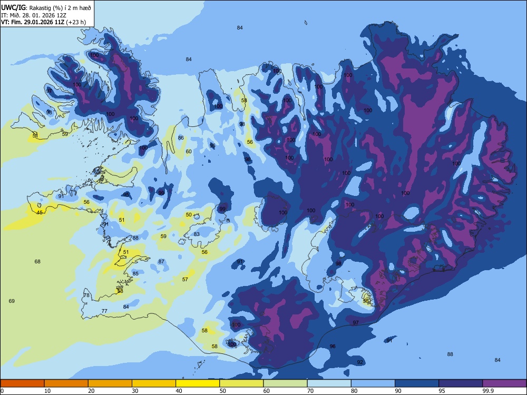This screenshot has width=527, height=395.
Task: Pick the bright yellow 40–50 legend swatch
Action: (198, 383)
